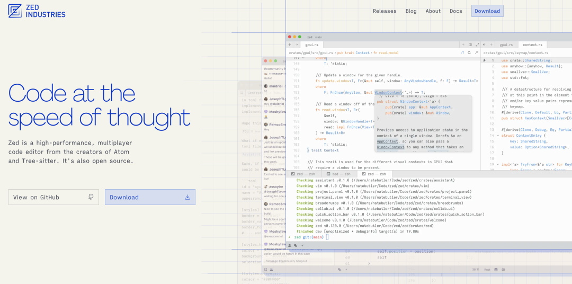Click assayire's avatar in the chat
This screenshot has width=572, height=284.
point(266,186)
